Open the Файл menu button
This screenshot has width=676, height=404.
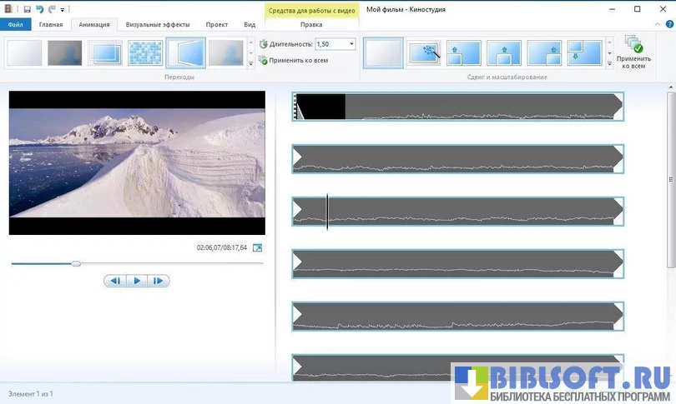click(x=15, y=25)
